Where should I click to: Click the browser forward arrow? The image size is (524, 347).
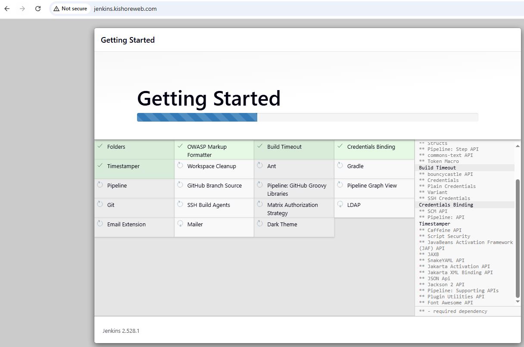pos(22,9)
